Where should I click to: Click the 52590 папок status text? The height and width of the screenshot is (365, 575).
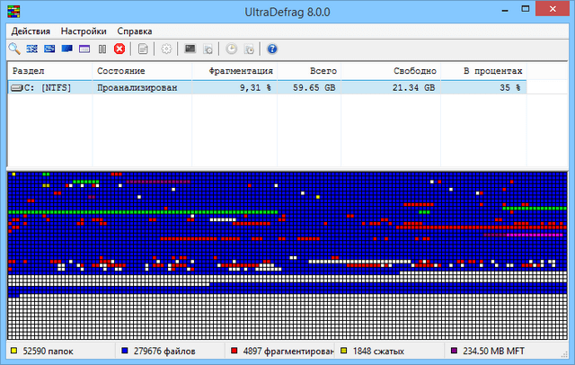coord(48,351)
